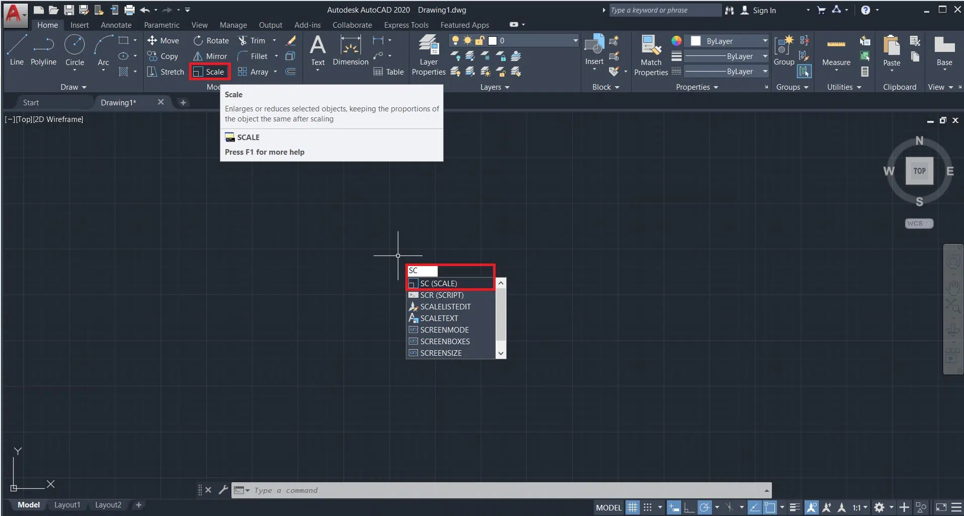Select SC (SCALE) from autocomplete list
Screen dimensions: 964x516
click(x=439, y=283)
